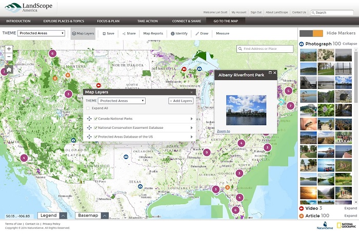Expand Canada National Parks layer arrow
359x234 pixels.
pyautogui.click(x=191, y=119)
